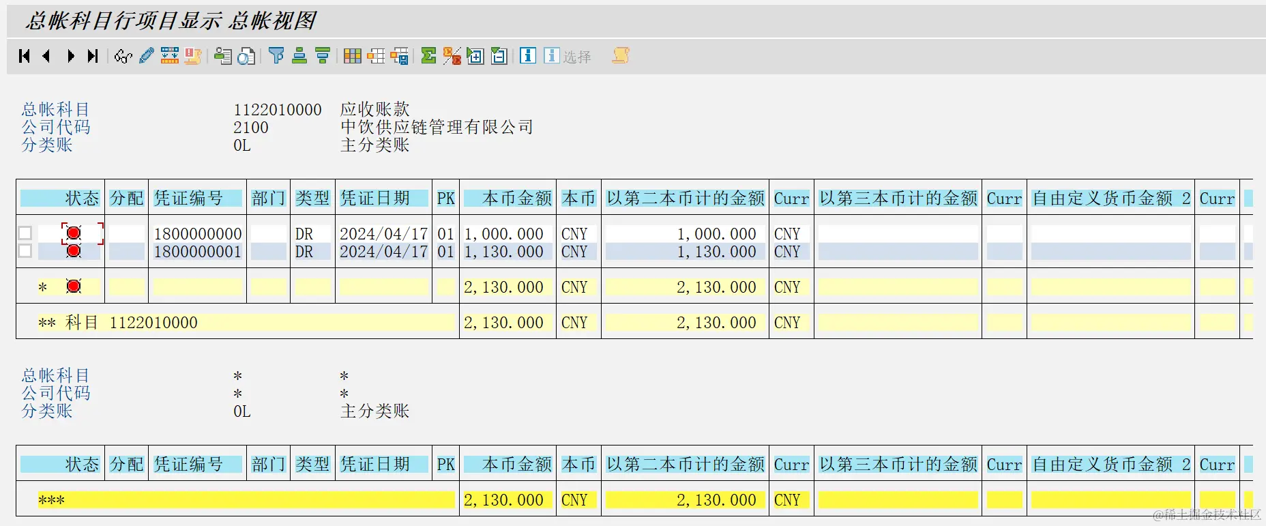Click 以第二本币计的金额 header in upper table

click(x=686, y=199)
